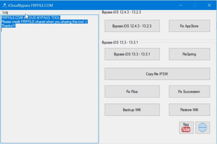
Task: Trigger the ReSpring button
Action: [189, 54]
